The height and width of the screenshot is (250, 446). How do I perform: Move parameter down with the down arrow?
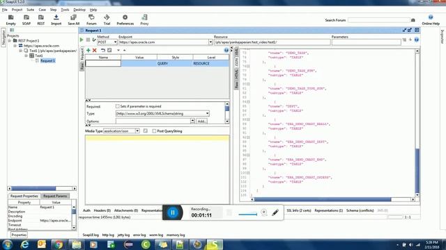[118, 50]
